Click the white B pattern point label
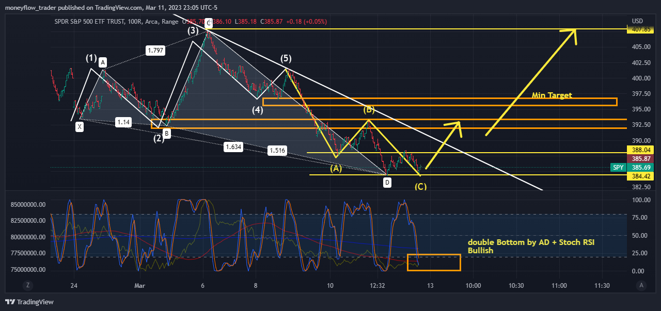Viewport: 661px width, 311px height. pos(167,134)
